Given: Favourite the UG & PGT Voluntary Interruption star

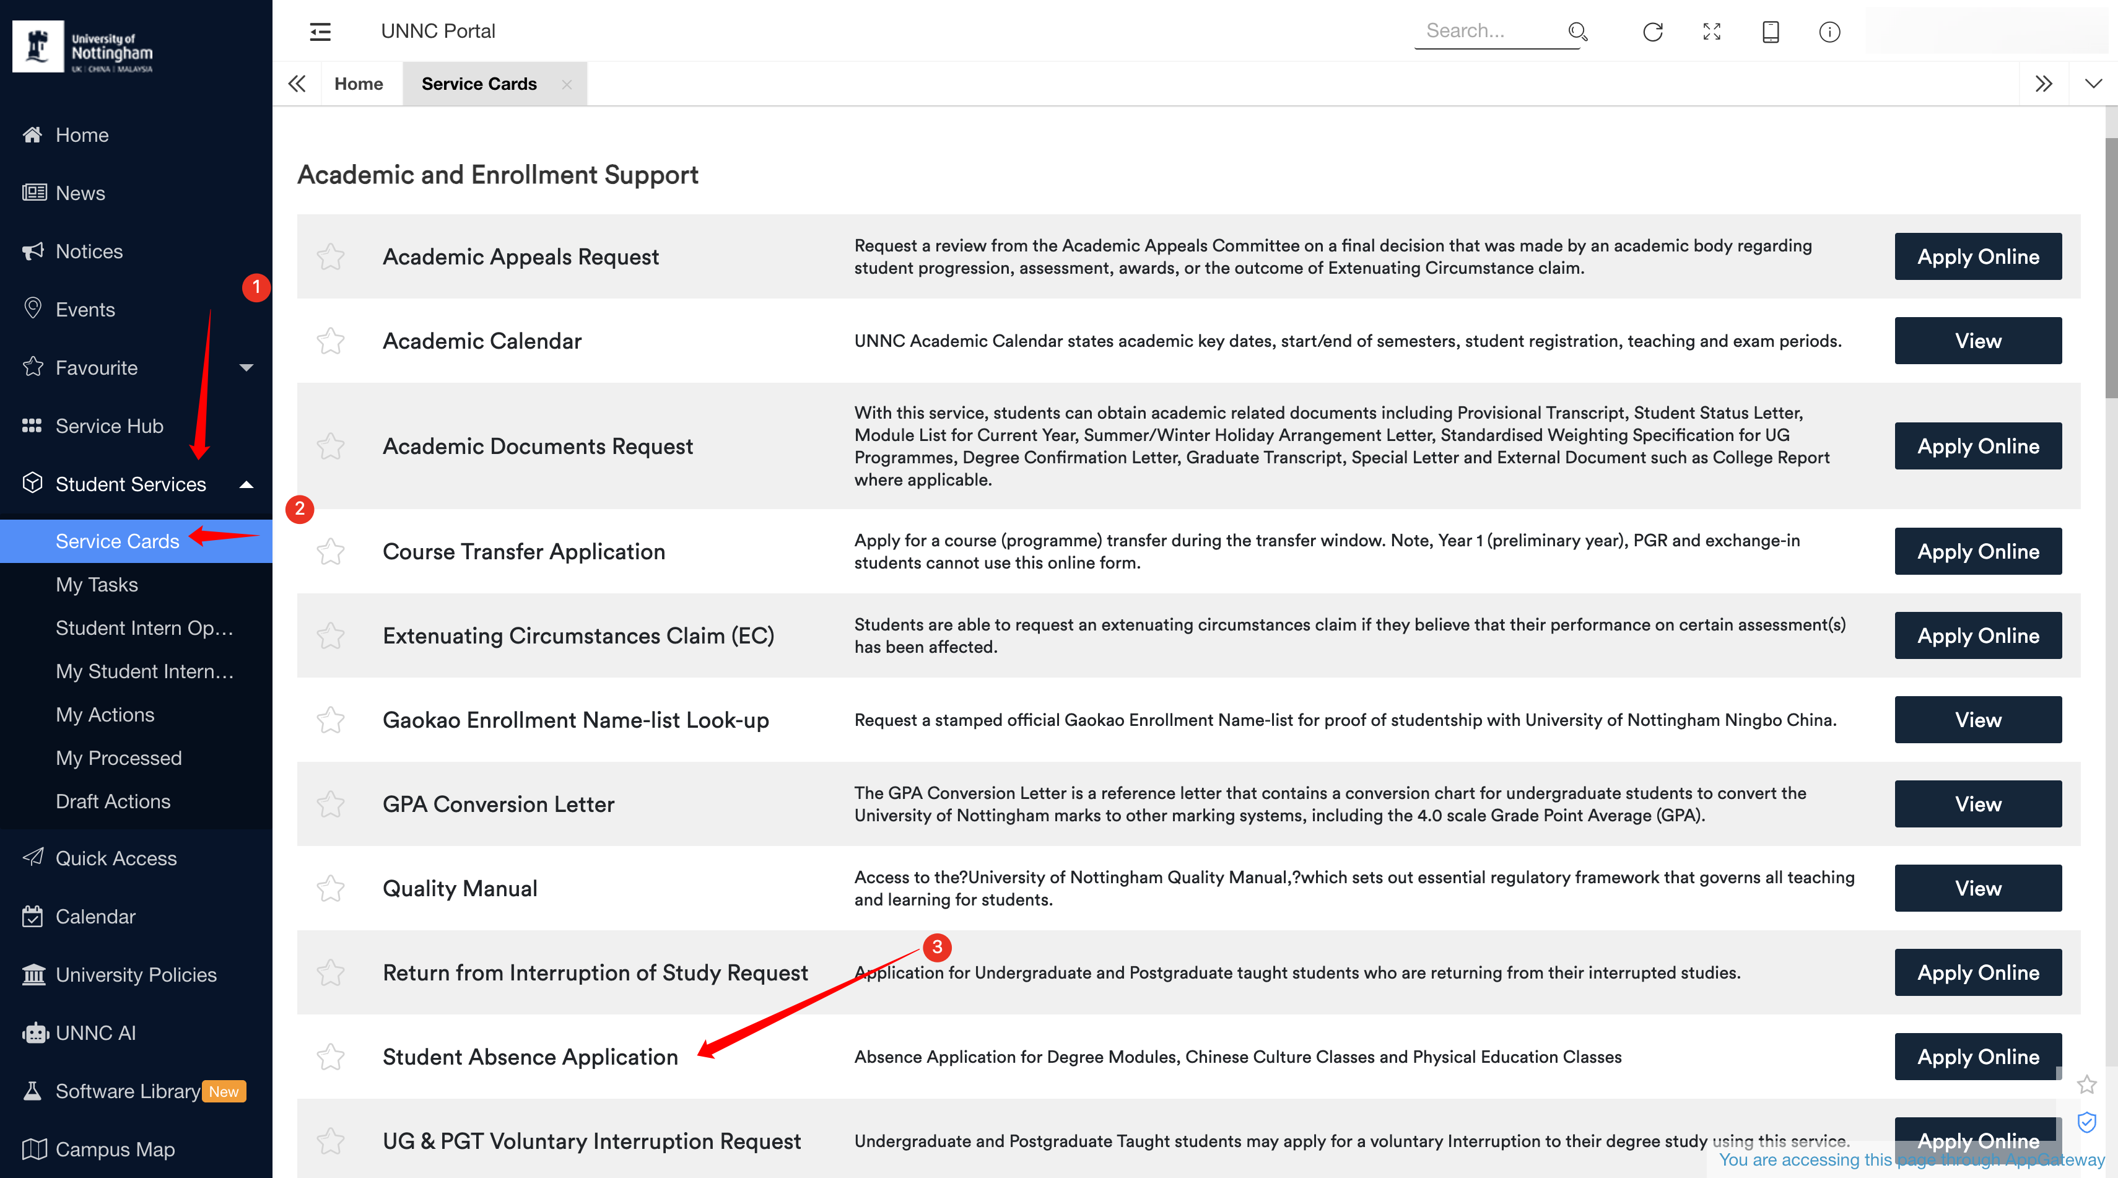Looking at the screenshot, I should (331, 1141).
